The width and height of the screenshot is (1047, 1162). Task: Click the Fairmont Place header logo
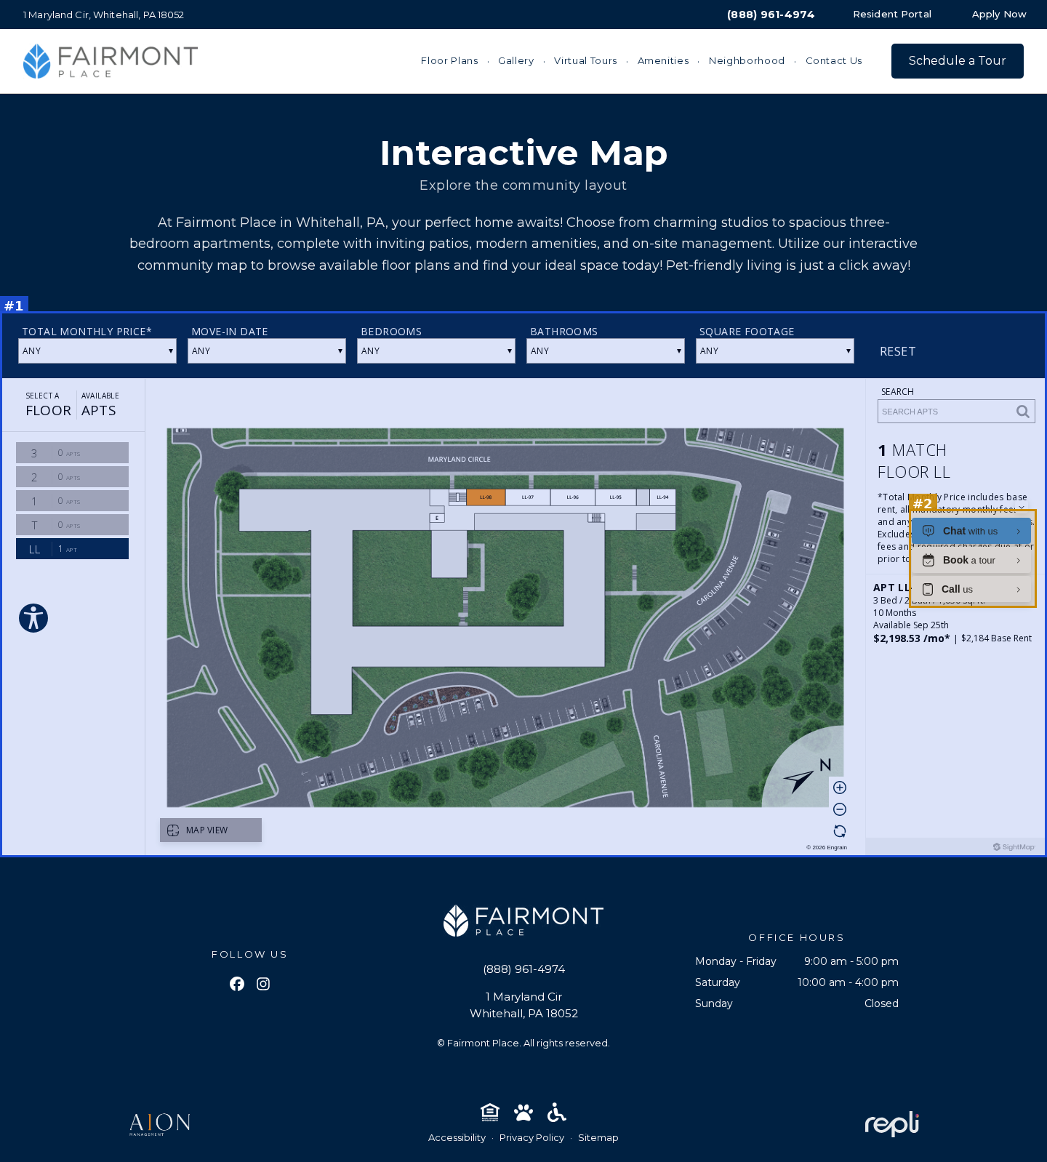pyautogui.click(x=111, y=61)
